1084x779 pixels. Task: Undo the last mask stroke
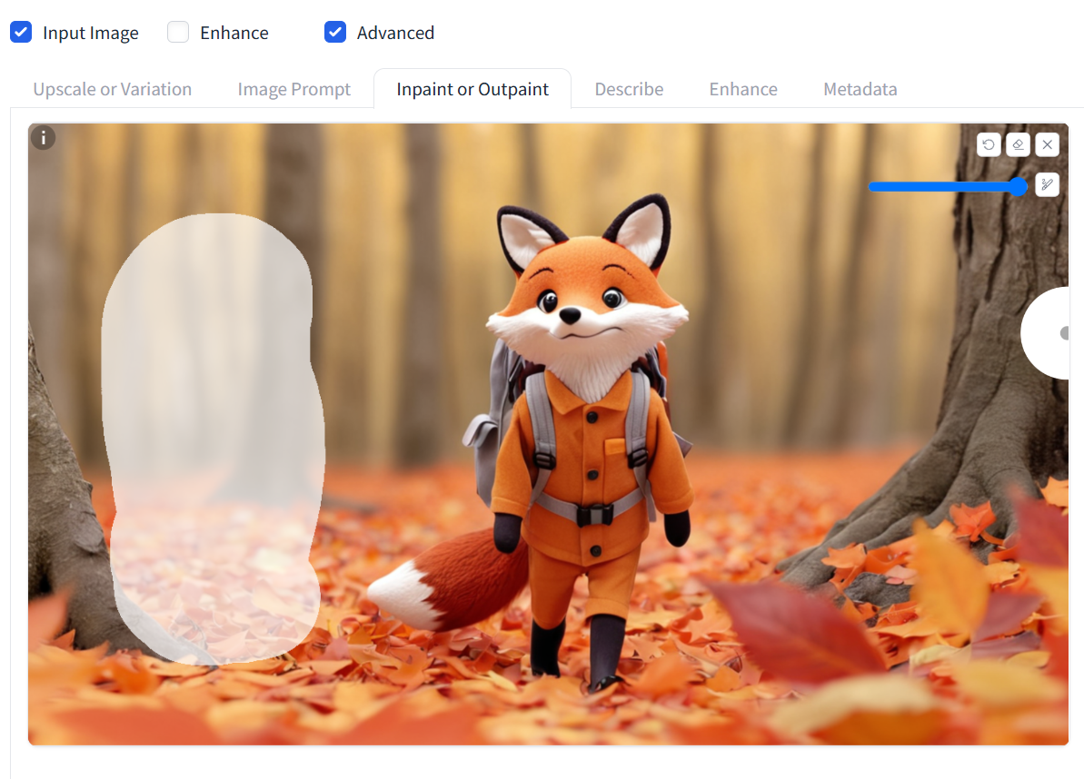point(989,144)
